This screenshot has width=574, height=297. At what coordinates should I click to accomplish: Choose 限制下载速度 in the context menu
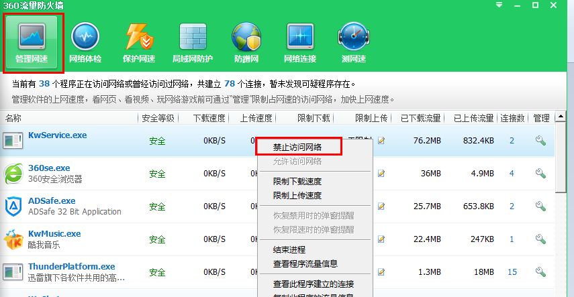pyautogui.click(x=297, y=182)
